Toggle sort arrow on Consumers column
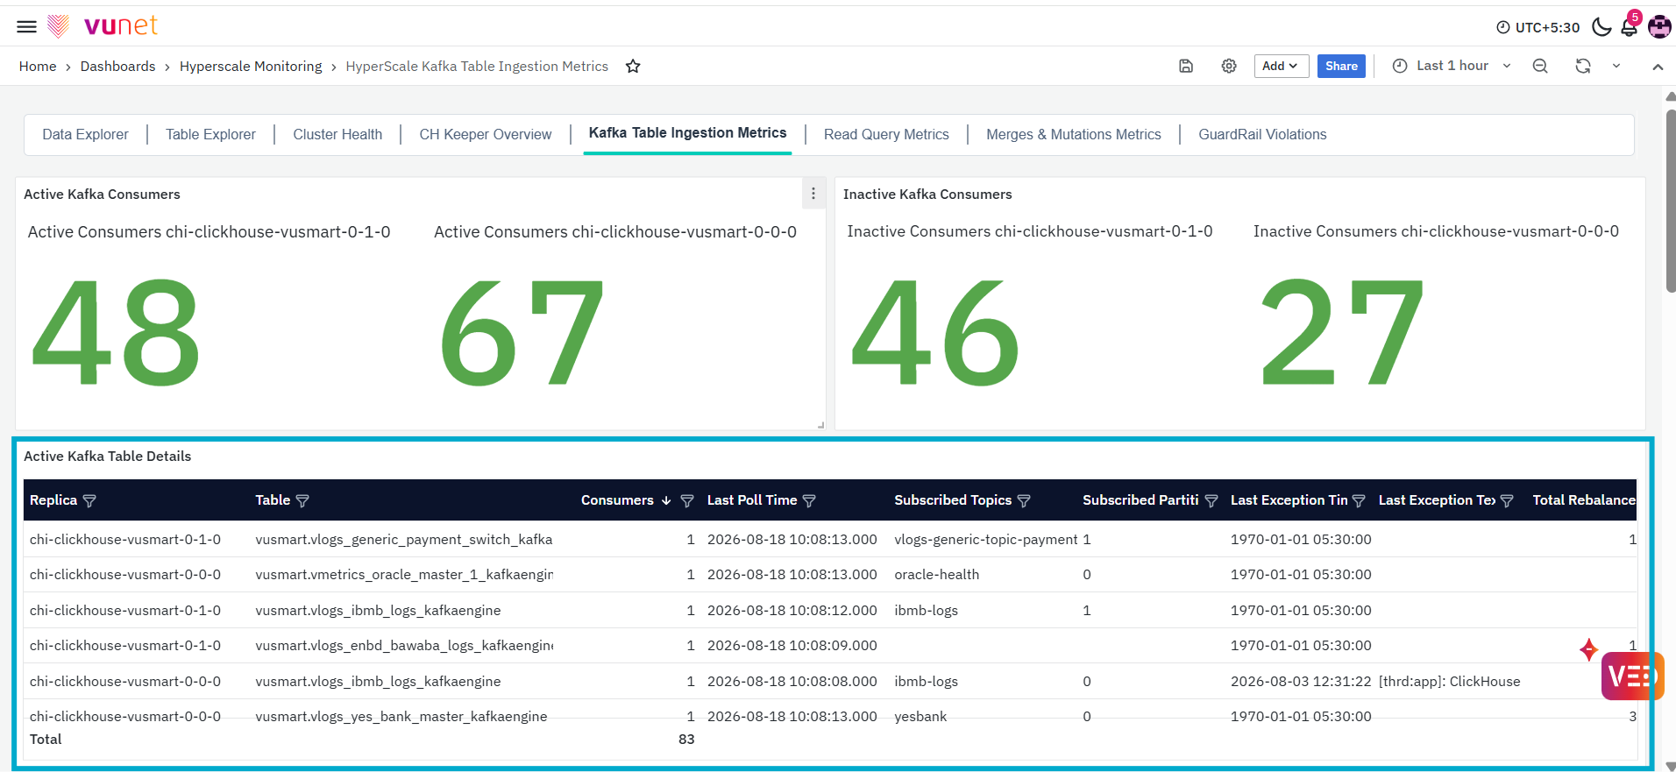 666,500
